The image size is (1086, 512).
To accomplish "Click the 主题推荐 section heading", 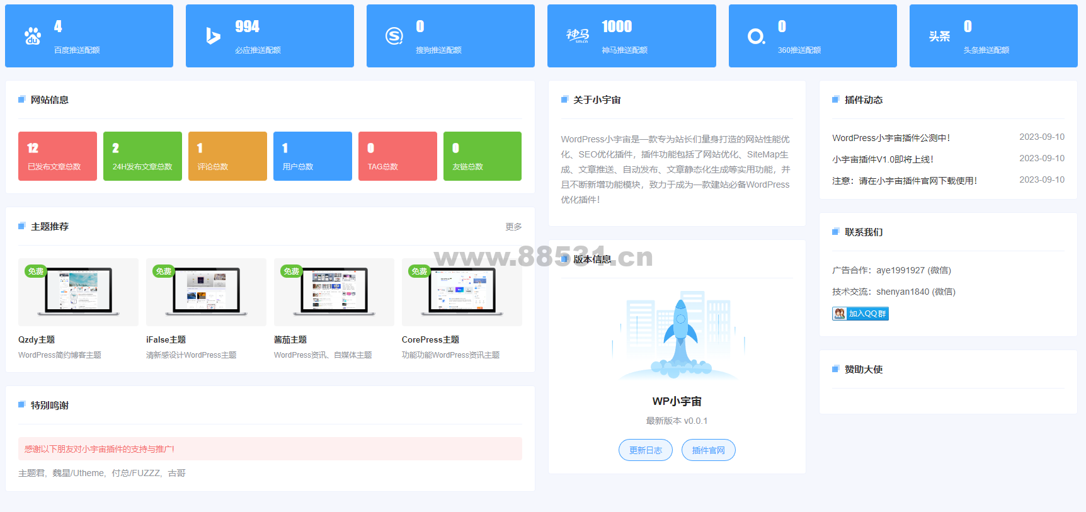I will coord(50,226).
